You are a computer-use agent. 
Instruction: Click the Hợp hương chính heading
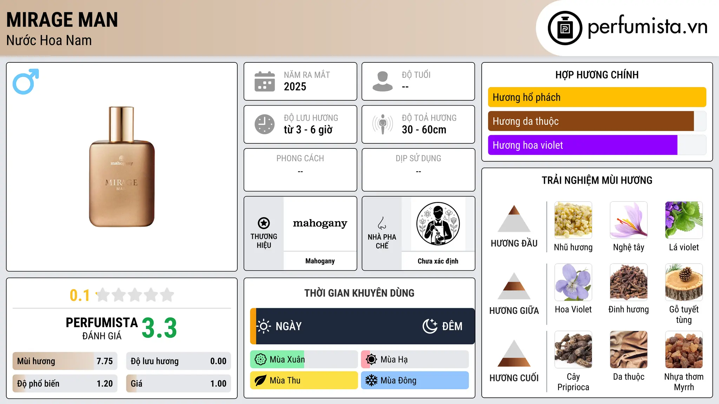[x=597, y=75]
